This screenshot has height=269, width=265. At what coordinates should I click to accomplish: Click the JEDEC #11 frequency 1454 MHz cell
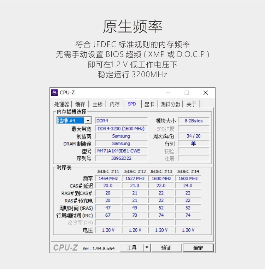[108, 179]
